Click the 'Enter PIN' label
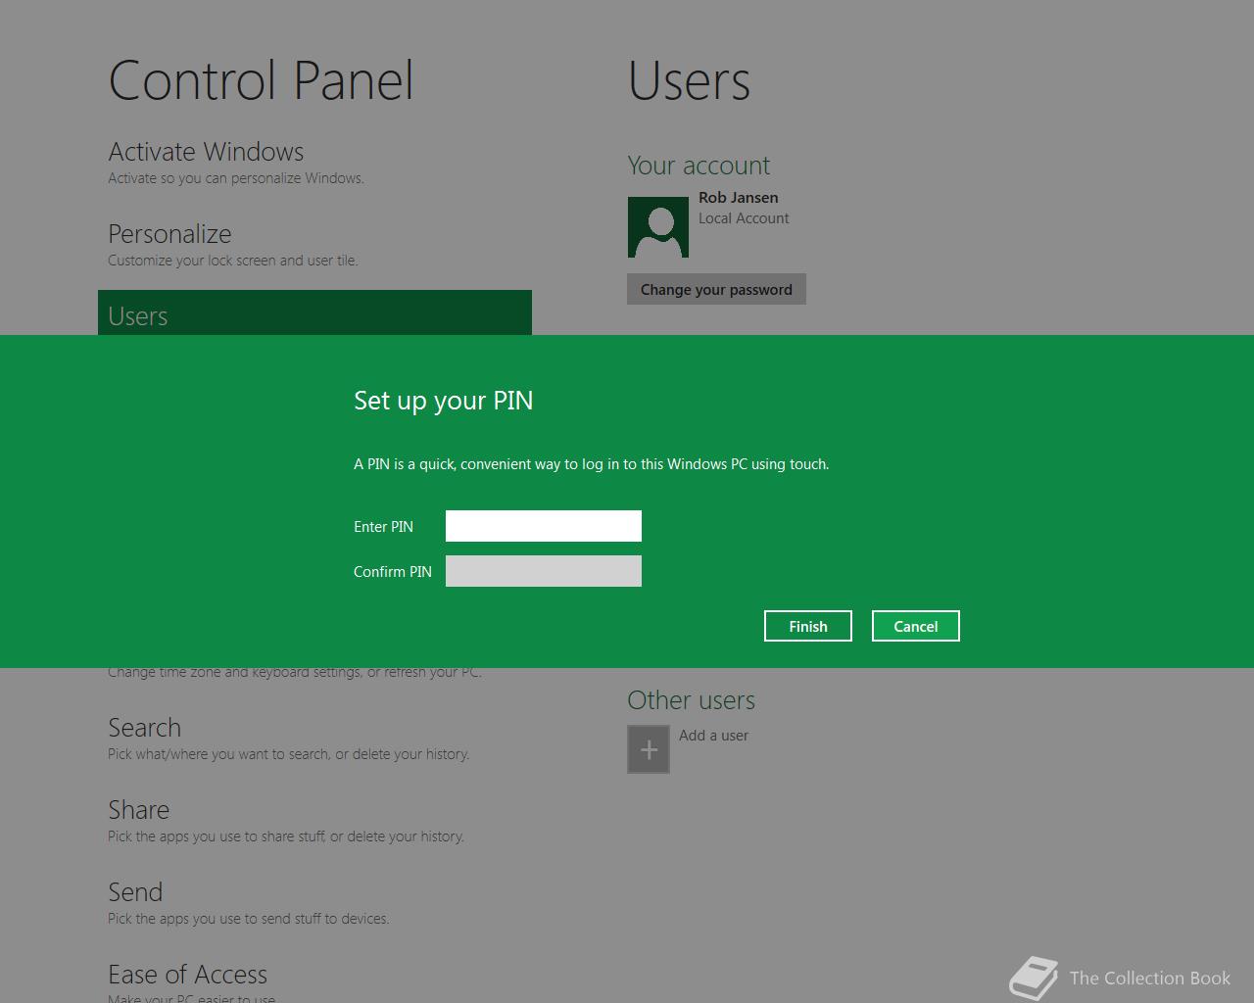 click(383, 527)
